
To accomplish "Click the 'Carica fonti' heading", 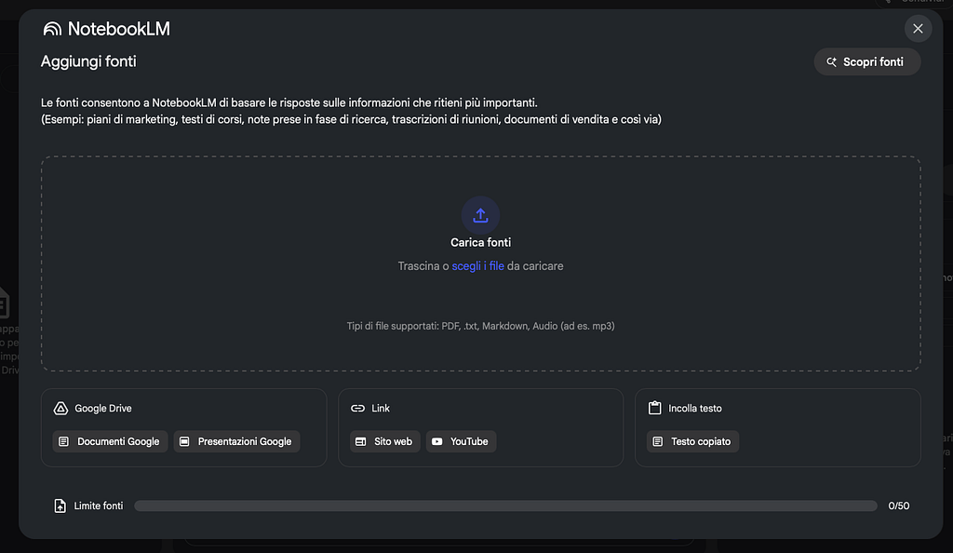I will pos(480,242).
